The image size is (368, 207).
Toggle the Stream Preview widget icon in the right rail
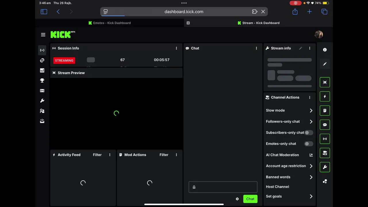[325, 82]
